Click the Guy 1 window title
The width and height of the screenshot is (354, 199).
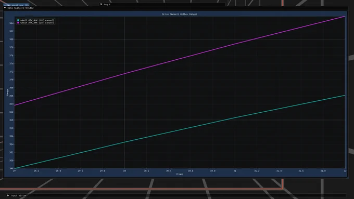pyautogui.click(x=107, y=4)
